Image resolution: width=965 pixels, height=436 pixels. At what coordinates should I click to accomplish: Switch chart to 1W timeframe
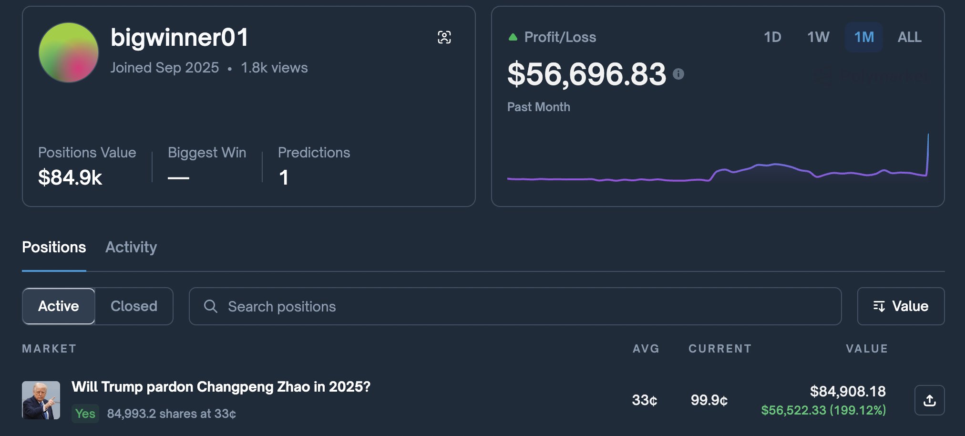[818, 37]
